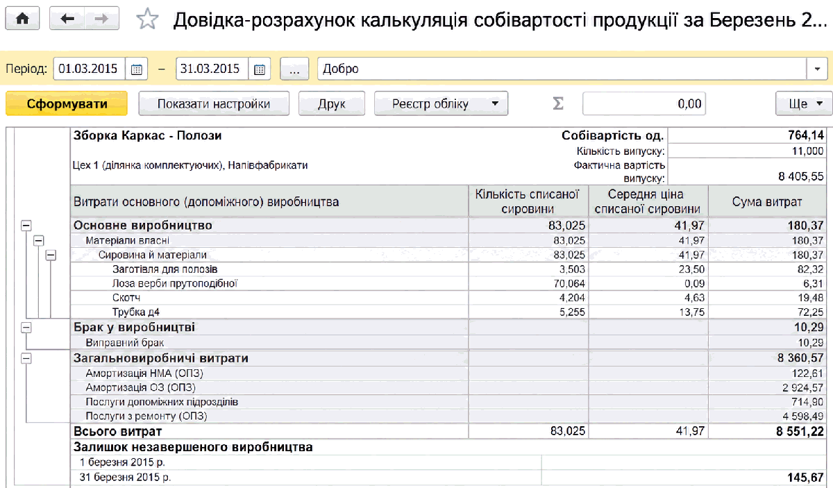Open calendar for end date 31.03.2015

click(x=260, y=69)
